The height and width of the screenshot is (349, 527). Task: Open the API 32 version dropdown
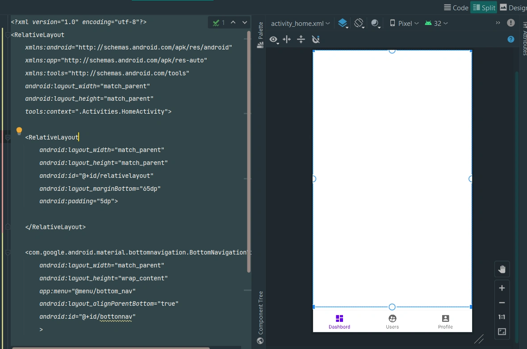436,24
